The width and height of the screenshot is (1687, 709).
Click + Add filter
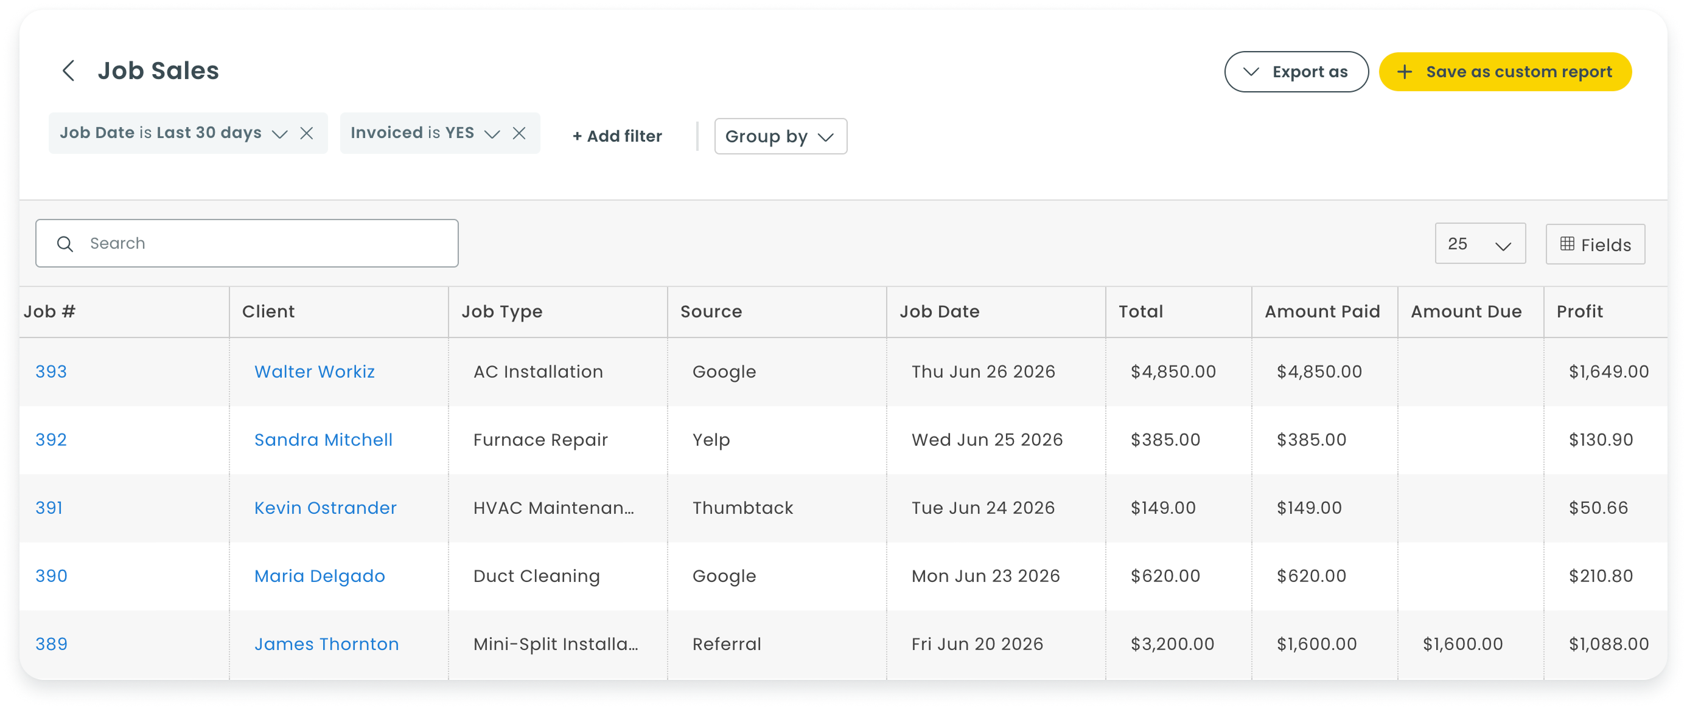pyautogui.click(x=617, y=136)
